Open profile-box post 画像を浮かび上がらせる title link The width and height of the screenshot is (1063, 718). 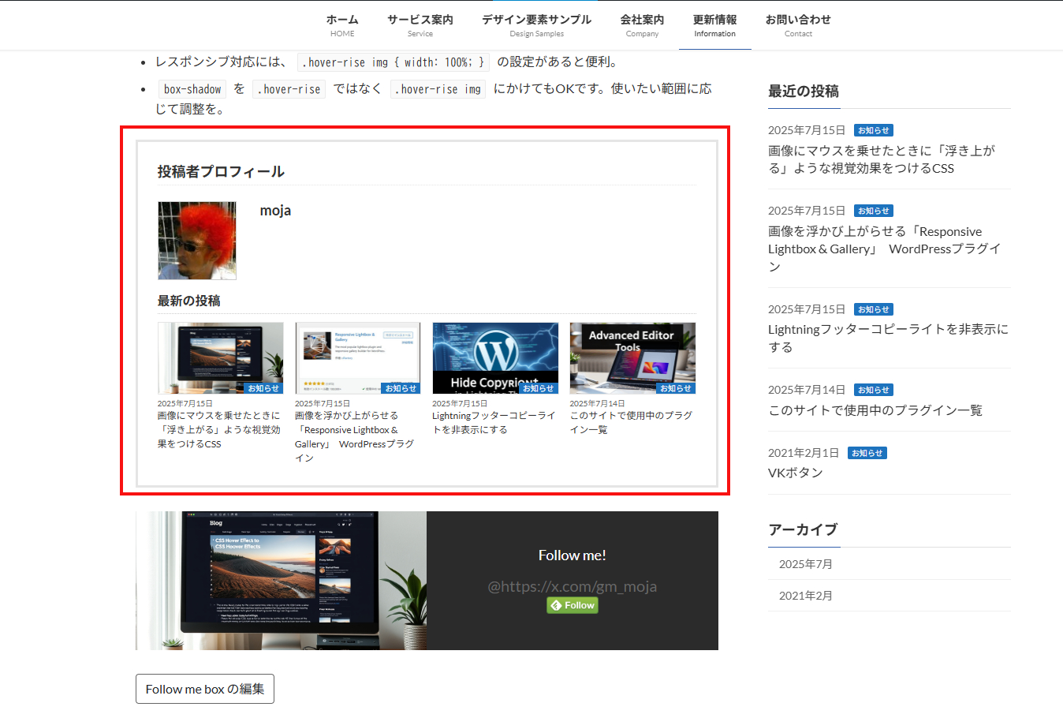pos(355,437)
